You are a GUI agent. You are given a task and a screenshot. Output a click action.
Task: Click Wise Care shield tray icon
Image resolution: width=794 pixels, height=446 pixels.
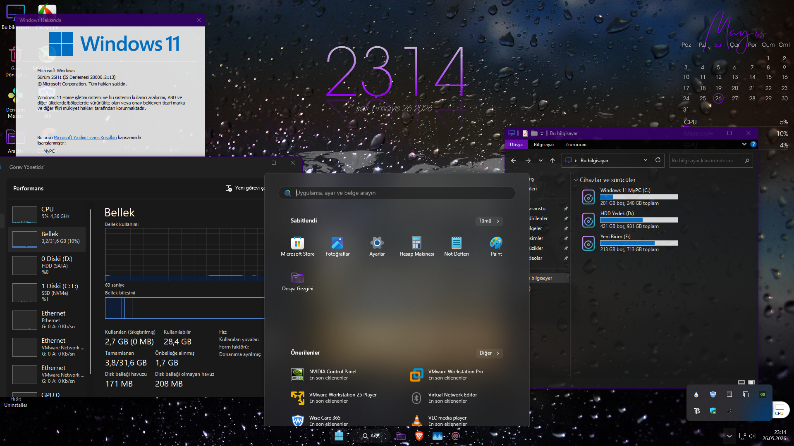point(713,394)
